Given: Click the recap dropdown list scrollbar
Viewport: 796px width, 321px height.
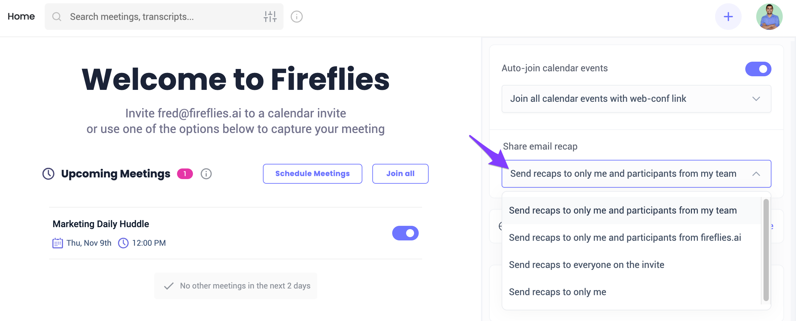Looking at the screenshot, I should click(x=766, y=250).
